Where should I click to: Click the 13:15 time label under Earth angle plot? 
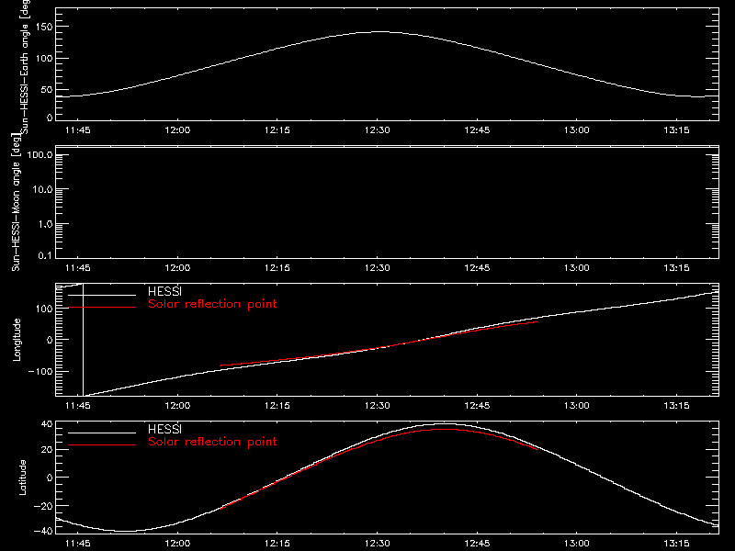pyautogui.click(x=676, y=130)
